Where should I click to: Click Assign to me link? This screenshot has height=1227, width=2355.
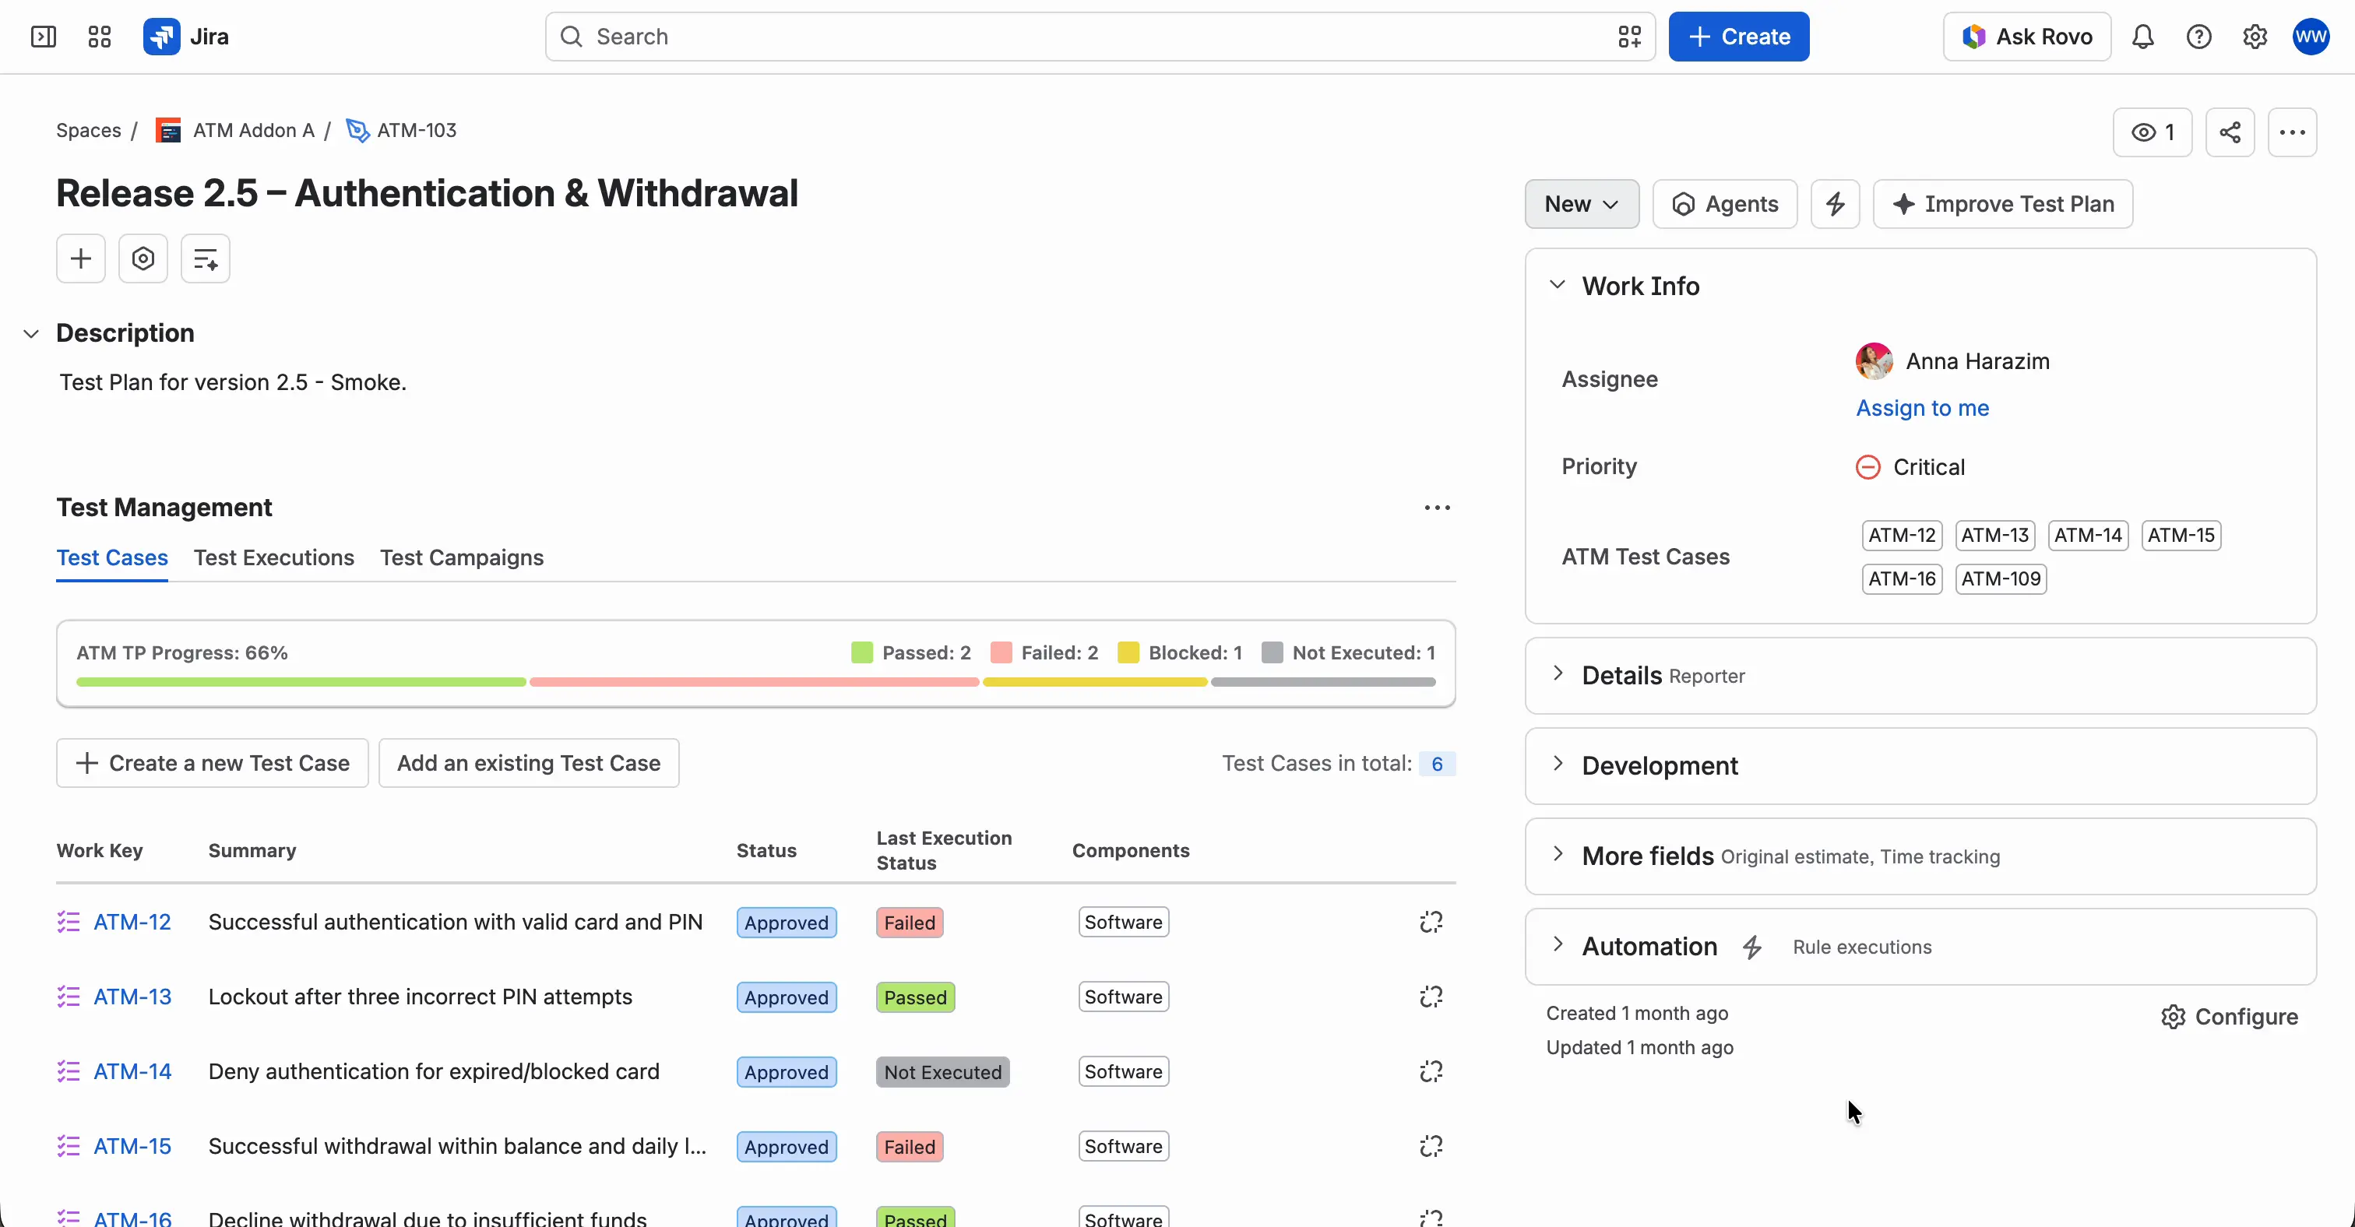tap(1922, 409)
